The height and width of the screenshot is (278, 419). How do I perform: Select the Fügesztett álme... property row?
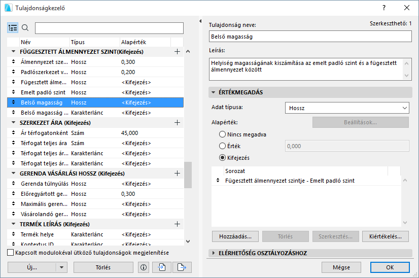95,82
